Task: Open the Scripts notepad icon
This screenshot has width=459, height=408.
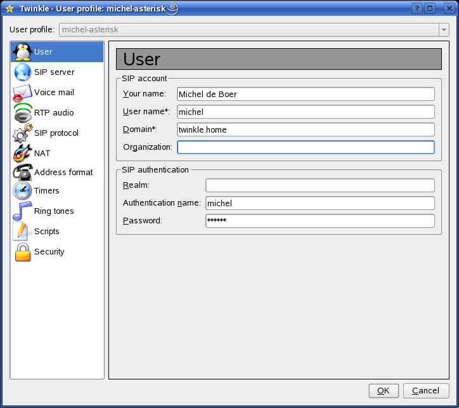Action: pyautogui.click(x=23, y=232)
